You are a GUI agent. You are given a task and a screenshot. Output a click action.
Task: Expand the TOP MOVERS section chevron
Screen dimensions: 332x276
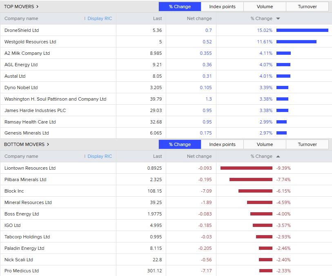click(38, 7)
